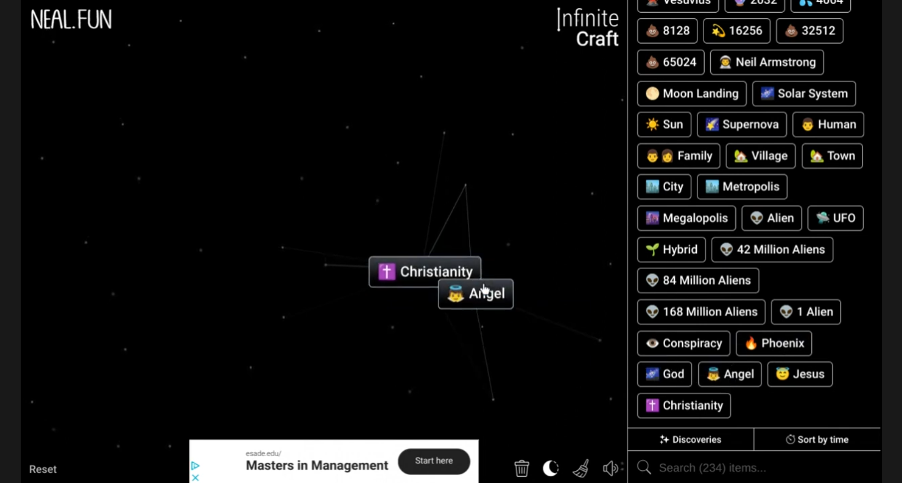Viewport: 902px width, 483px height.
Task: Click the 84 Million Aliens element
Action: pyautogui.click(x=698, y=280)
